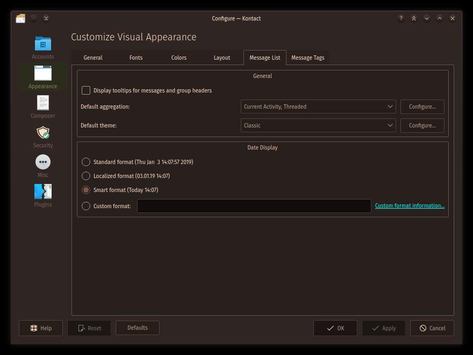Go to the Security settings section

pos(43,137)
